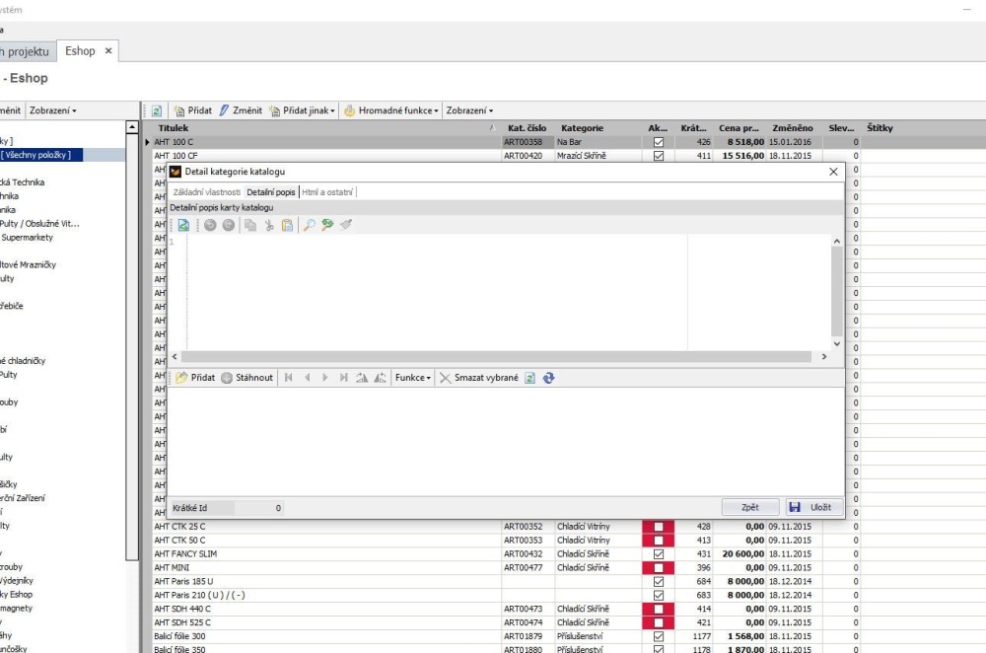
Task: Toggle active checkbox for AHT CTK 50 C
Action: coord(659,541)
